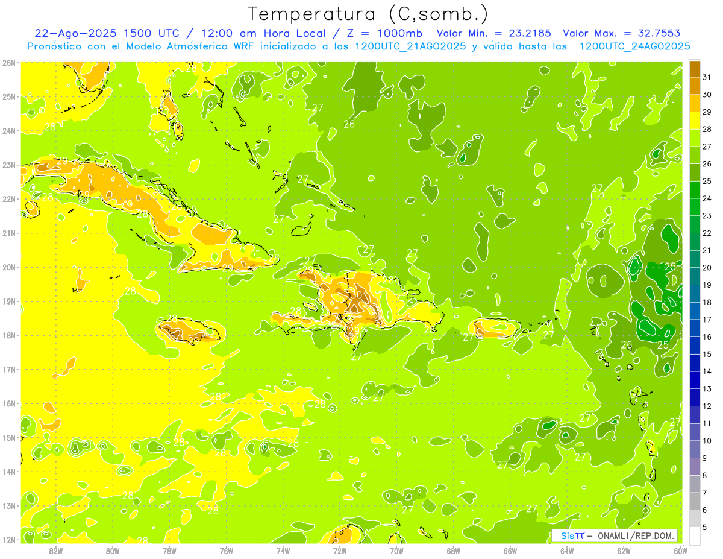The image size is (723, 559).
Task: Click the legend value "23"
Action: (707, 215)
